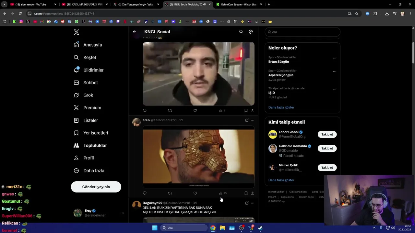Open Alperen Şengün trend

tap(281, 75)
